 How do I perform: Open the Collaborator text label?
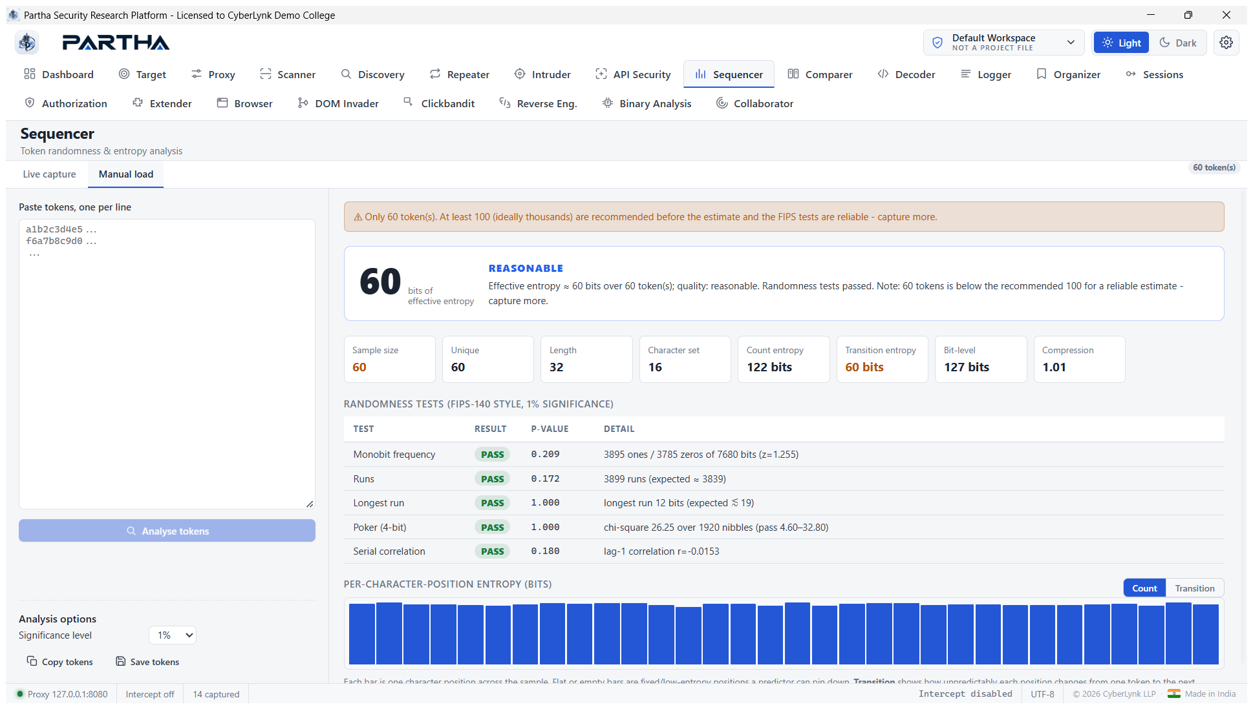(764, 104)
